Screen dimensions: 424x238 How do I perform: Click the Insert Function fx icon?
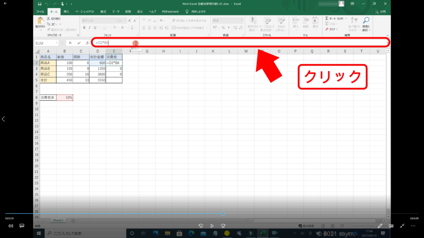click(x=87, y=43)
